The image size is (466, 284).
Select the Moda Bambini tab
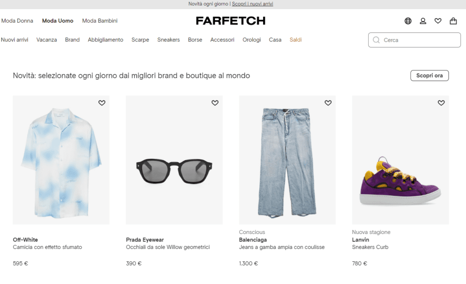[x=100, y=21]
